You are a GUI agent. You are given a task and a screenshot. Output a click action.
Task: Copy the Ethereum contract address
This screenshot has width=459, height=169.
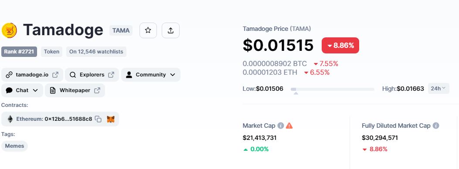click(x=99, y=119)
